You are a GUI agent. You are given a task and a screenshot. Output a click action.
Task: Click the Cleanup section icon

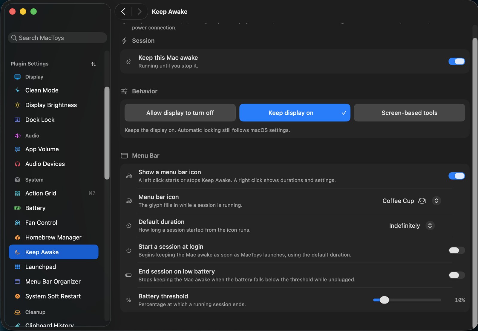click(18, 312)
